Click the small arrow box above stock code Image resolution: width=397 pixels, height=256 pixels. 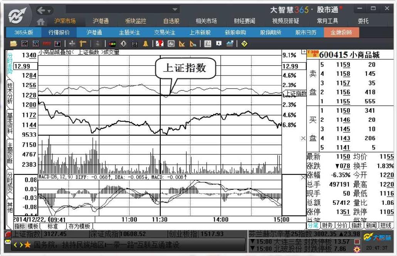pyautogui.click(x=304, y=52)
